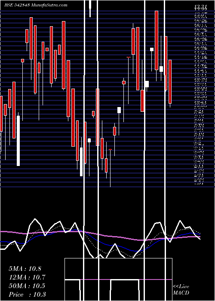Click the 12MA : 10.7 value
215x301 pixels.
[x=27, y=277]
